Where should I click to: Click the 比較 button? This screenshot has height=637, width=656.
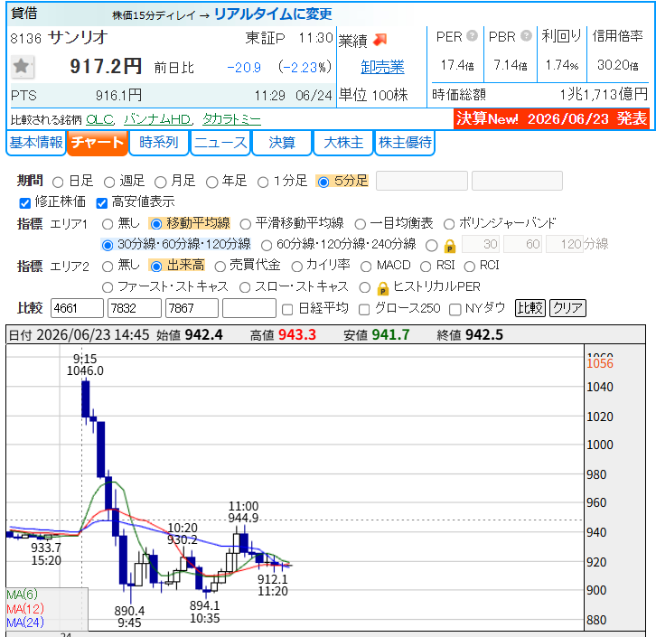[530, 308]
